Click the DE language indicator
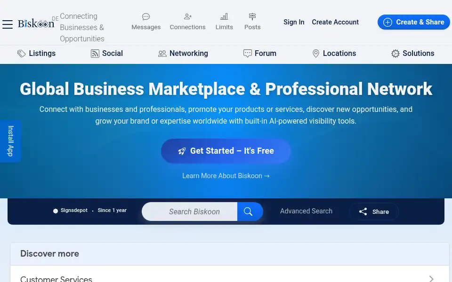This screenshot has height=282, width=452. tap(55, 19)
